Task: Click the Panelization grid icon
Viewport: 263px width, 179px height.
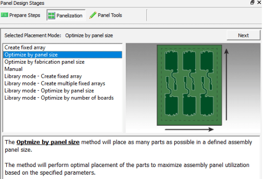Action: click(x=51, y=16)
